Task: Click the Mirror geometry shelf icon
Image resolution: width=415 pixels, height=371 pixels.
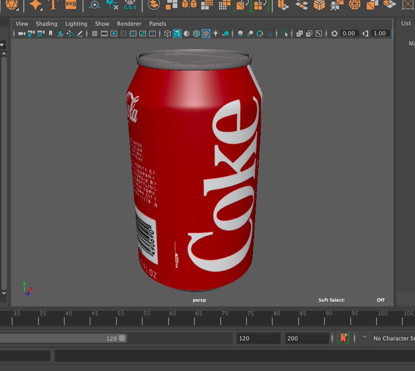Action: pos(189,5)
